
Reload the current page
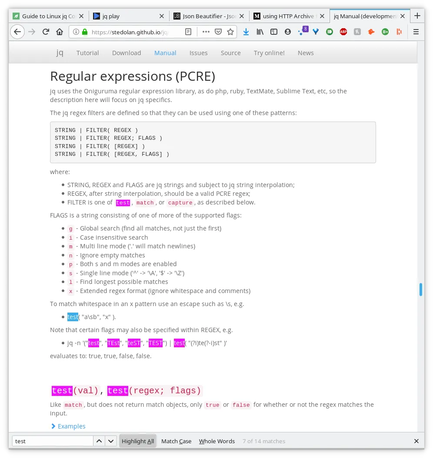point(46,32)
